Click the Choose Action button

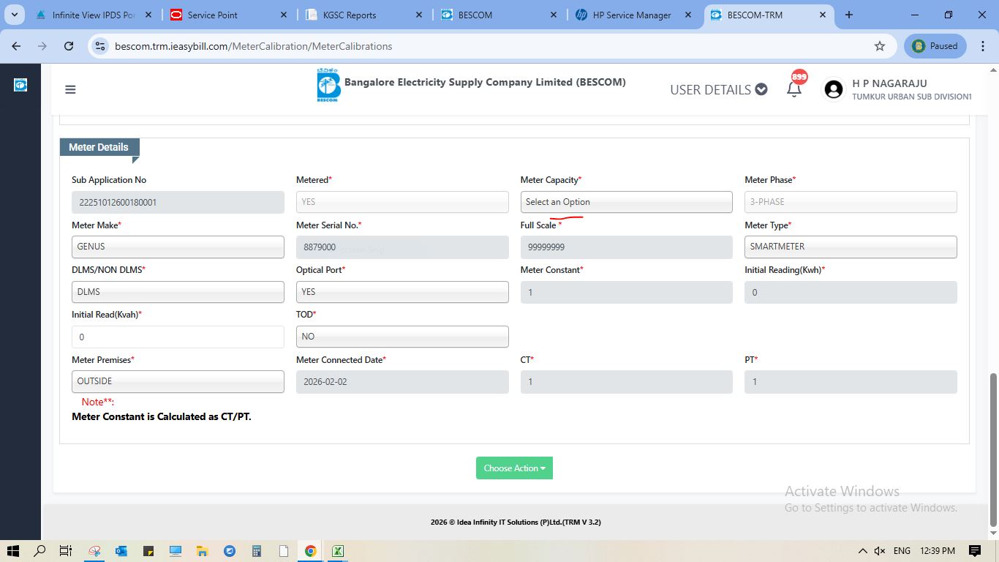pos(514,468)
